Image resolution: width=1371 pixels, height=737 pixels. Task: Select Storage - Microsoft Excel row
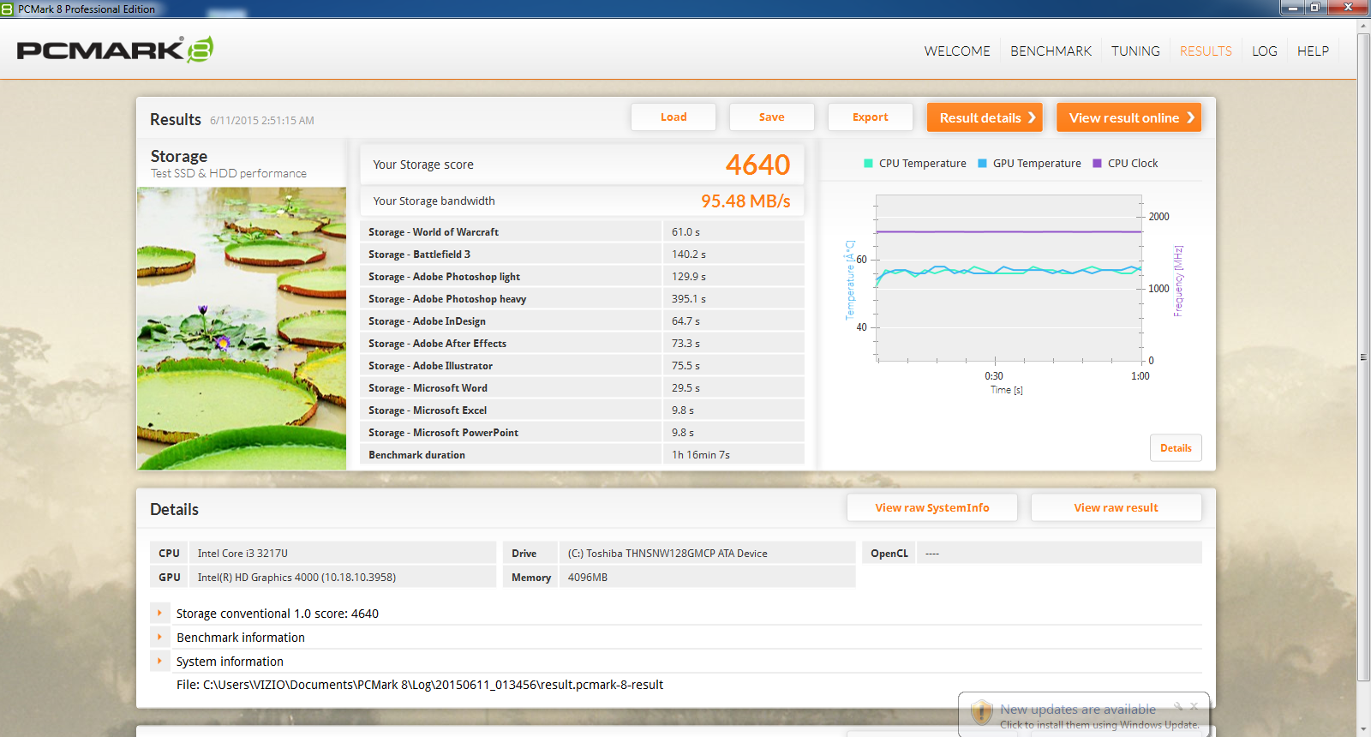pyautogui.click(x=582, y=410)
